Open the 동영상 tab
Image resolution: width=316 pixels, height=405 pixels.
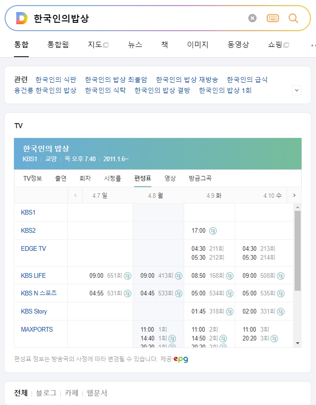tap(238, 45)
